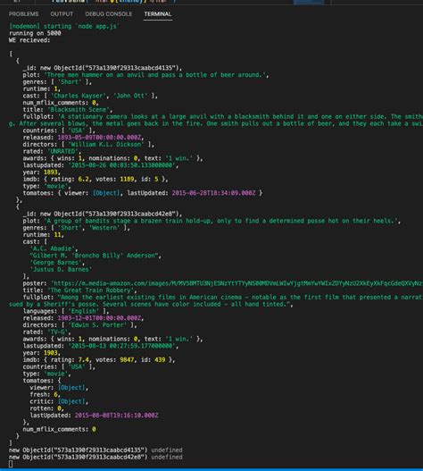
Task: Click the votes value 9847
Action: pos(127,360)
